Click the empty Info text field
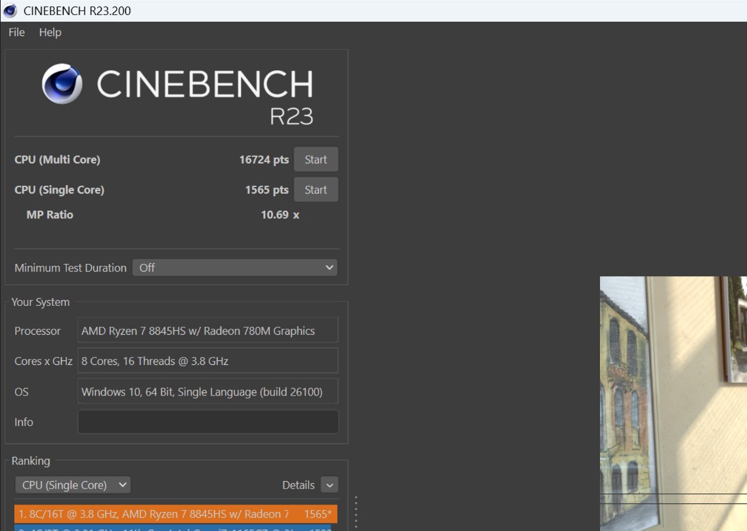747x531 pixels. click(x=208, y=422)
